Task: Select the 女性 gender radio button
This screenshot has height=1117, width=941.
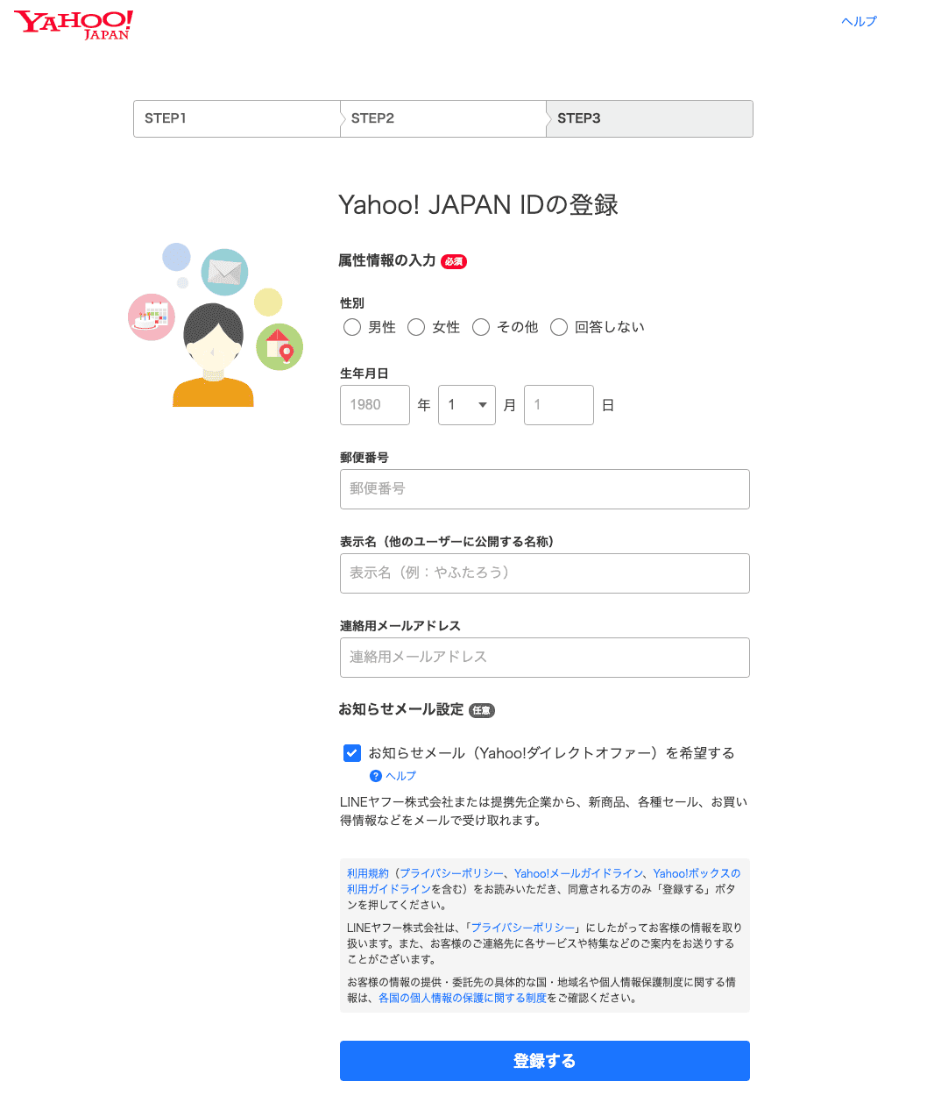Action: 416,327
